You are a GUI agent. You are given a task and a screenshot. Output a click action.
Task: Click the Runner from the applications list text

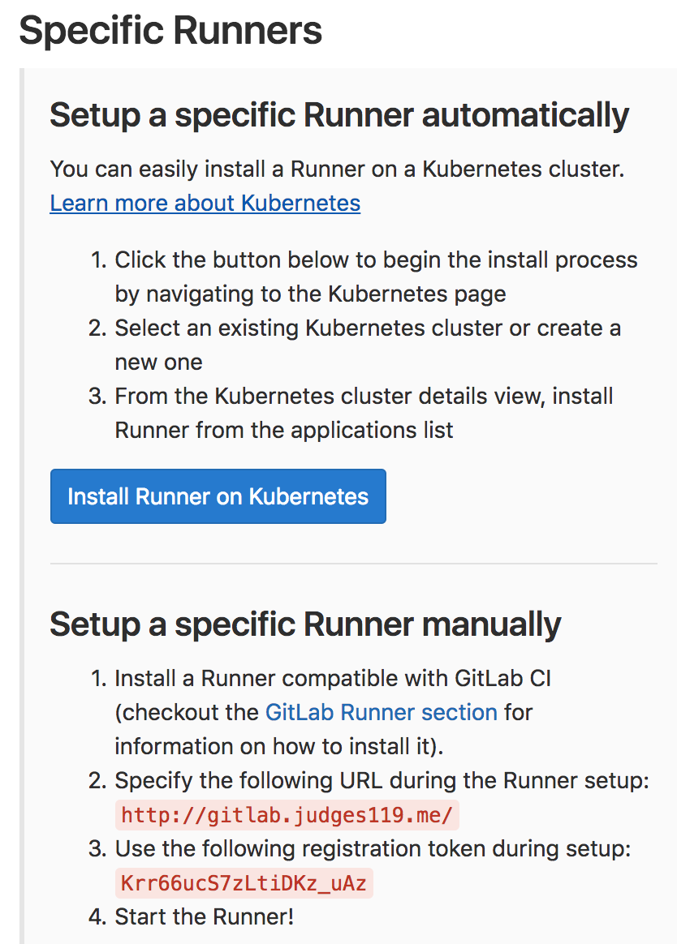point(284,431)
